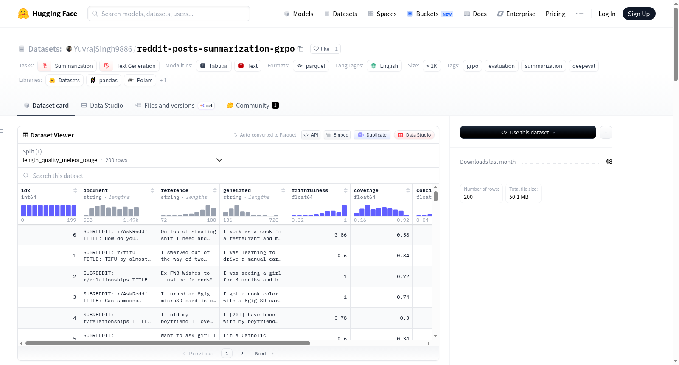Screen dimensions: 679x365
Task: Open the Hugging Face logo home link
Action: (x=48, y=14)
